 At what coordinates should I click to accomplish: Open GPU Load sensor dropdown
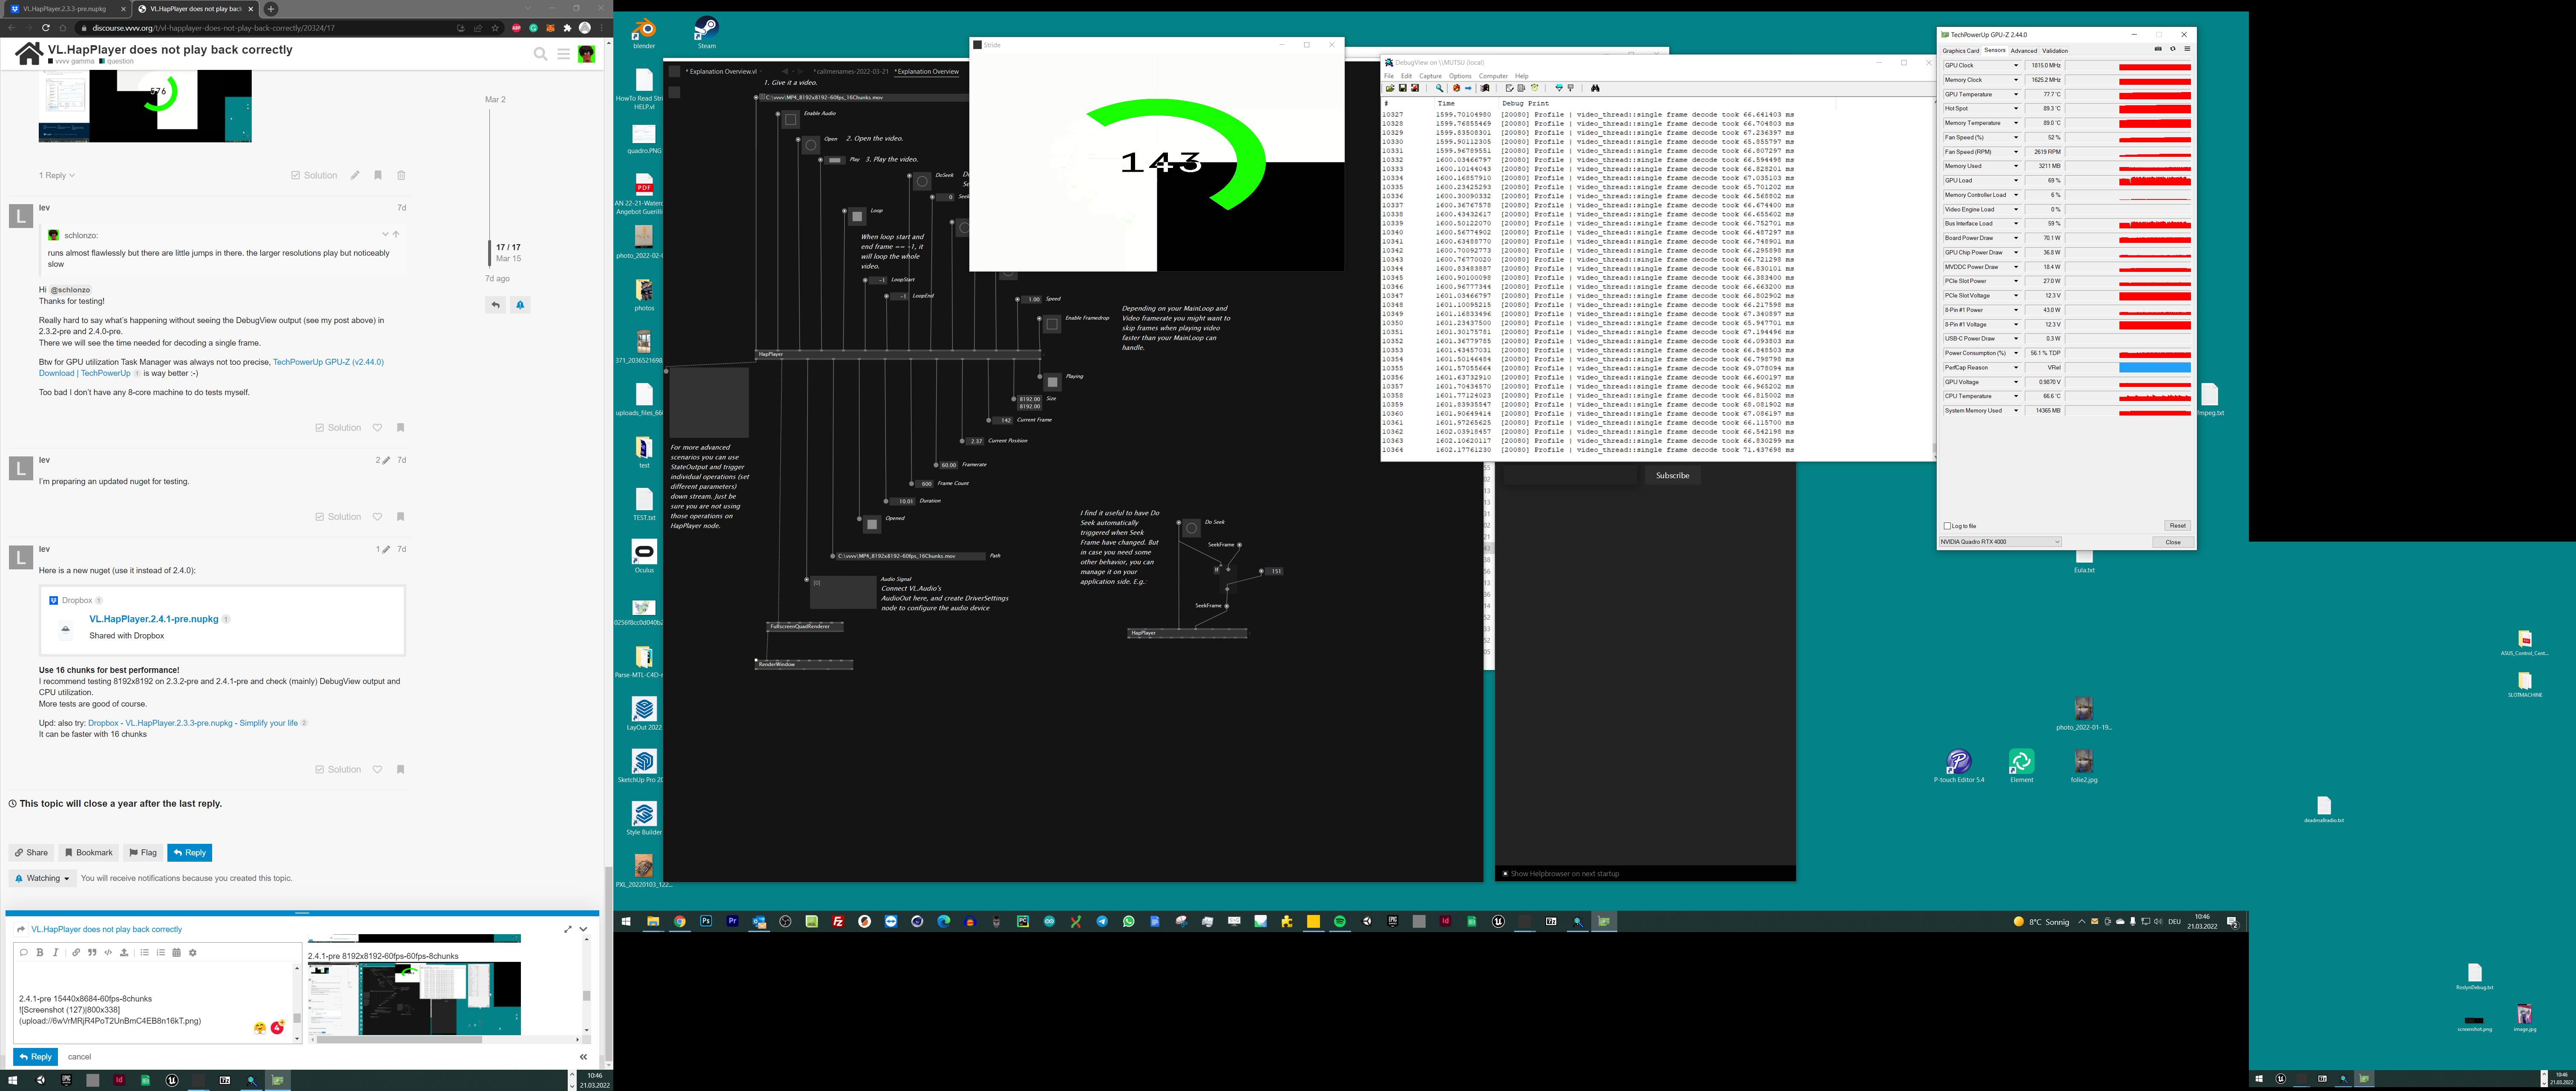[x=2015, y=181]
